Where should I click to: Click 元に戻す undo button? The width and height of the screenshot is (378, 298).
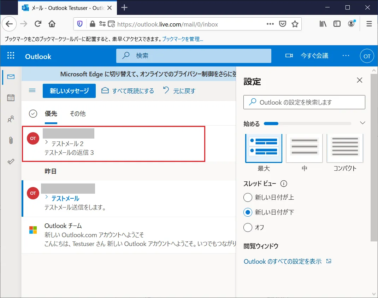(179, 91)
